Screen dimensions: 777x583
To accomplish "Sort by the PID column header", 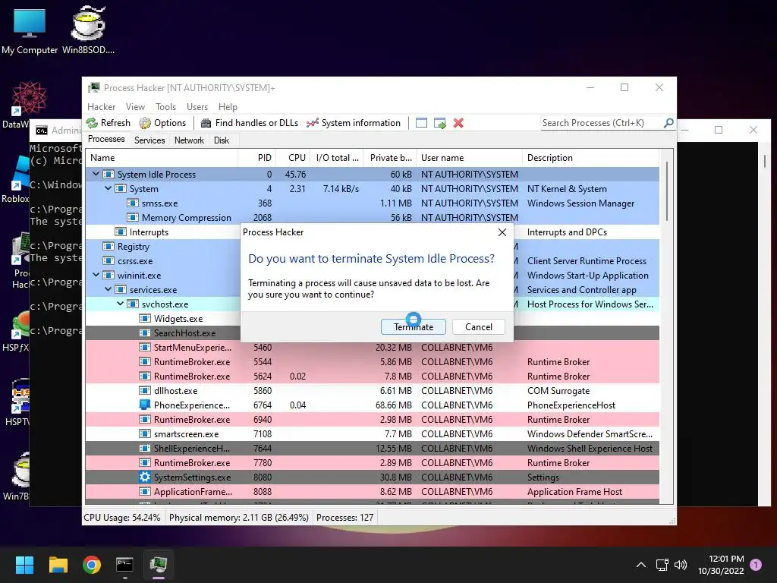I will point(257,158).
